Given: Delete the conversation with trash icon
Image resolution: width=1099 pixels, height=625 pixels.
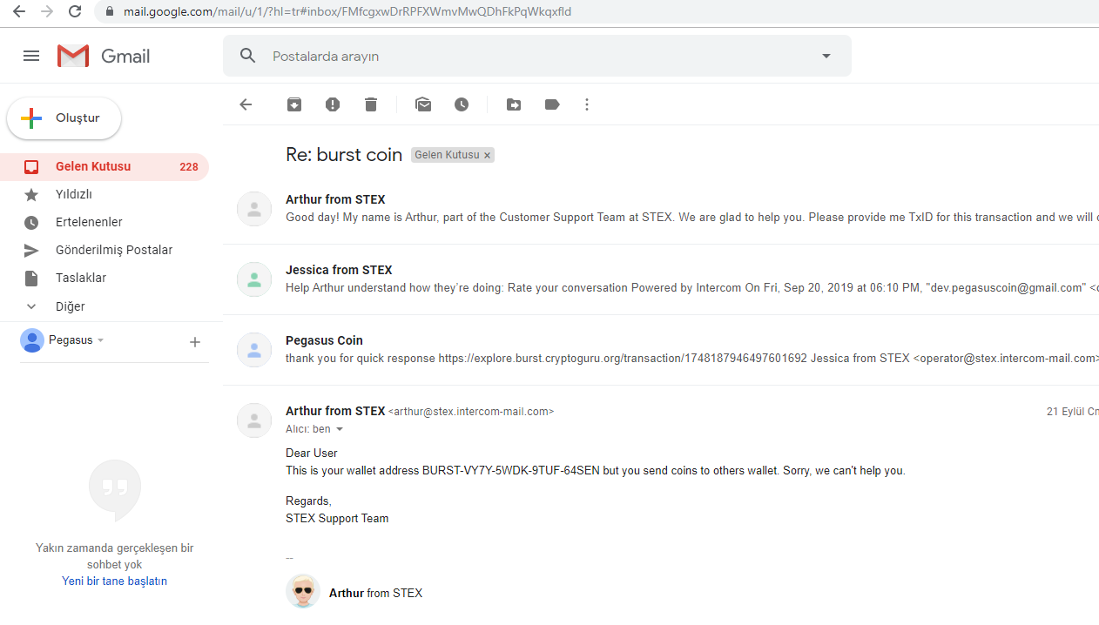Looking at the screenshot, I should click(x=371, y=104).
